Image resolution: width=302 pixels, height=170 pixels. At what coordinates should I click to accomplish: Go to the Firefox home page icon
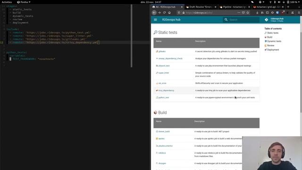click(x=169, y=13)
